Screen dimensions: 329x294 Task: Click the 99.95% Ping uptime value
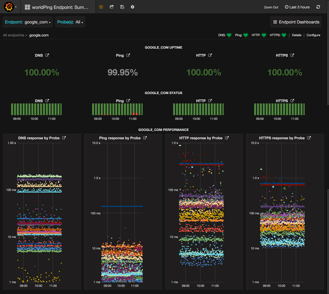point(123,73)
